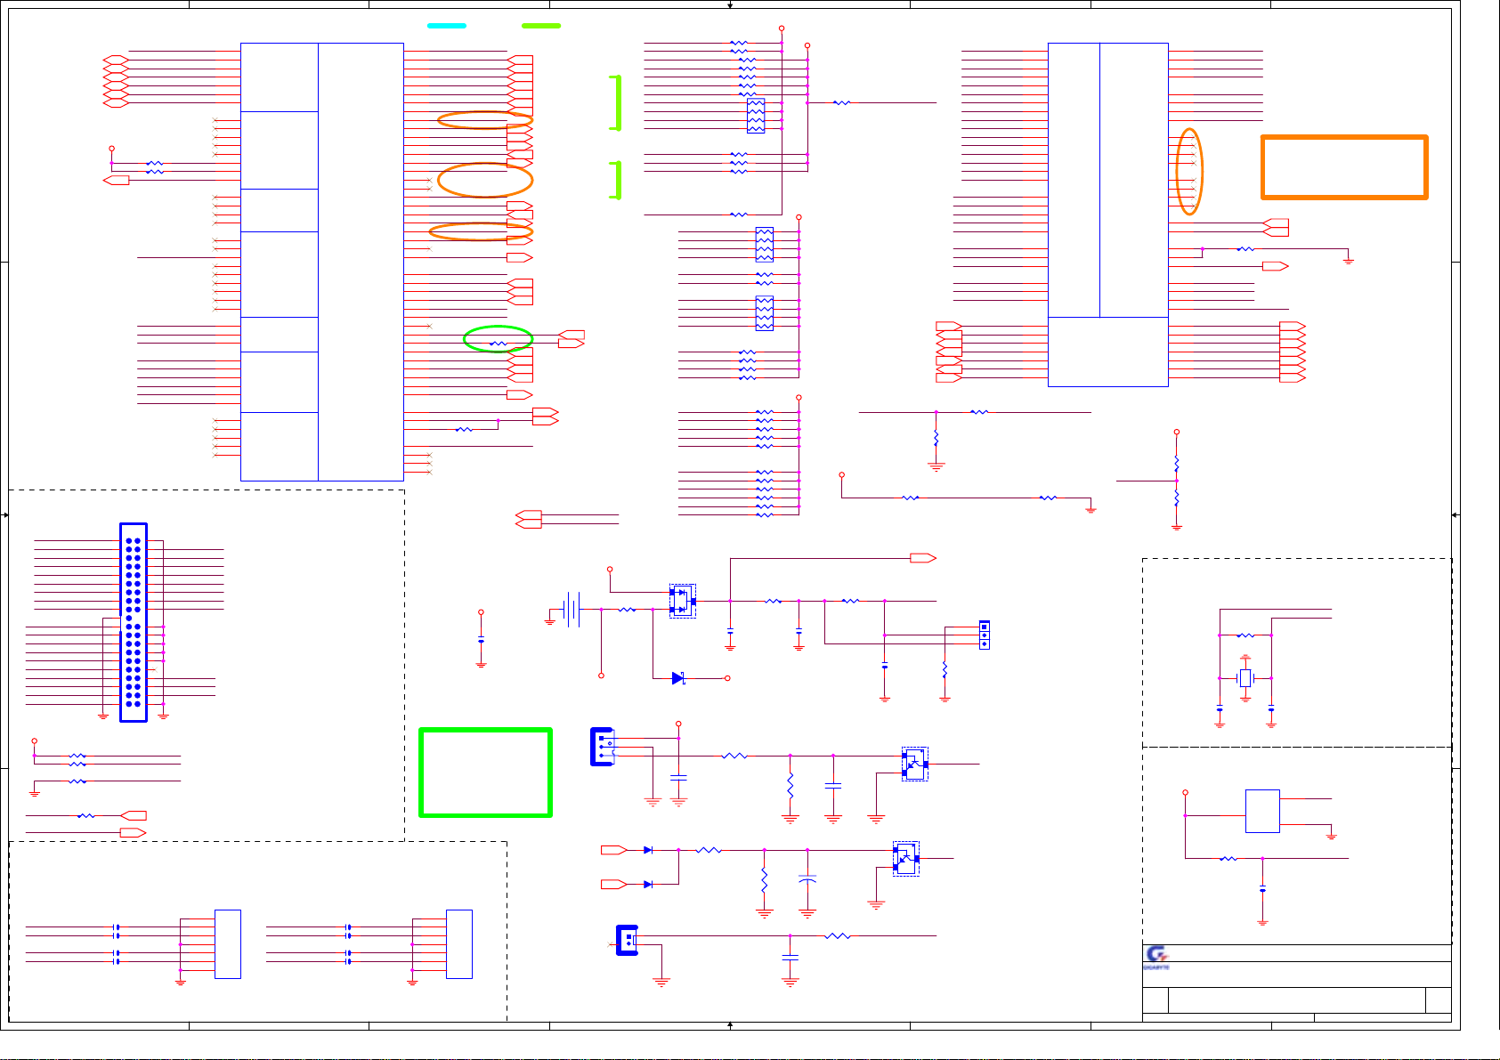Screen dimensions: 1500x1060
Task: Select the large left chip block
Action: tap(322, 262)
